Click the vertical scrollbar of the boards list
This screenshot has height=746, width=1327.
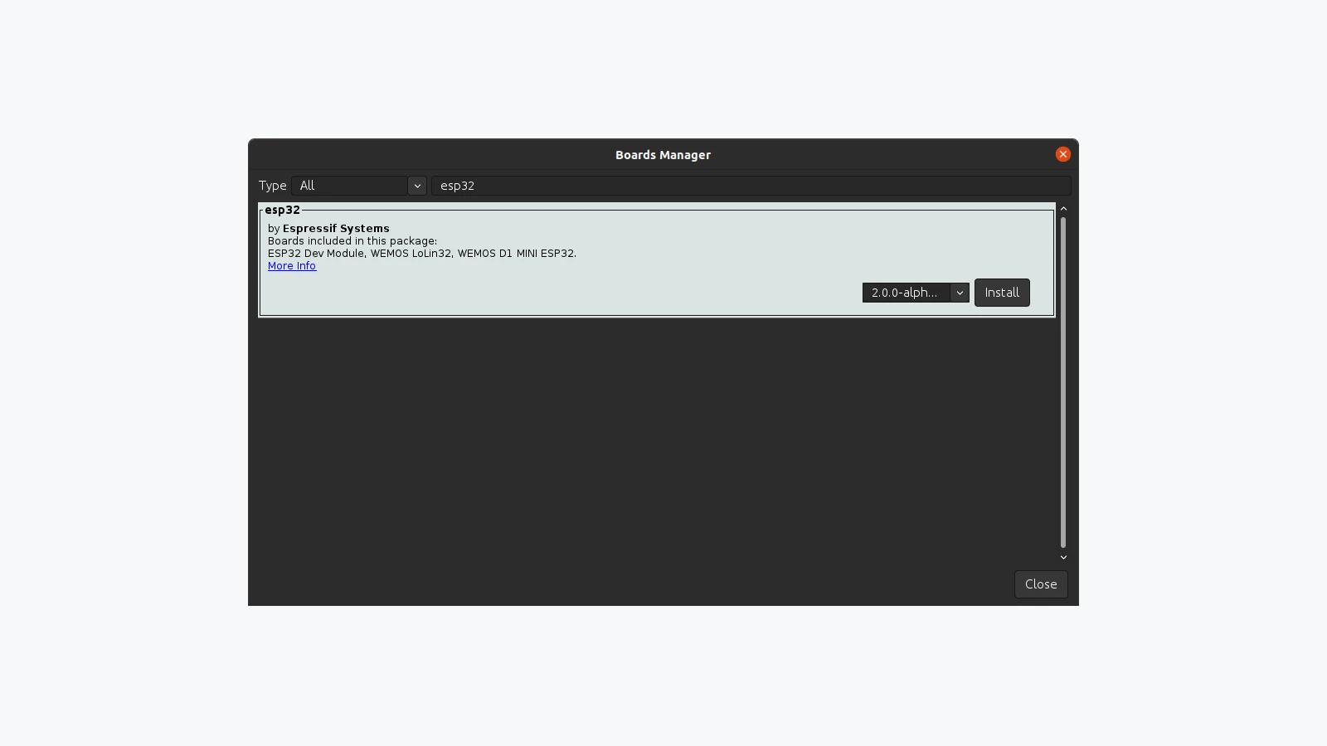coord(1063,383)
